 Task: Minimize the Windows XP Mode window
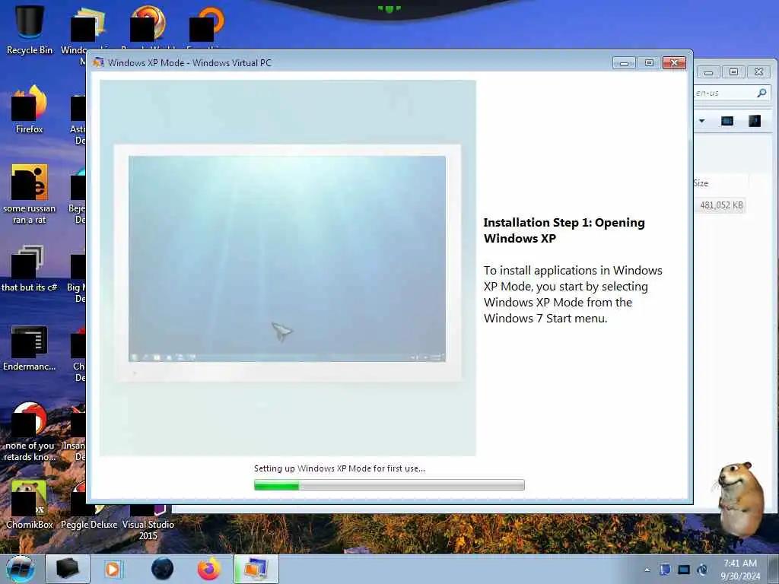(x=624, y=62)
